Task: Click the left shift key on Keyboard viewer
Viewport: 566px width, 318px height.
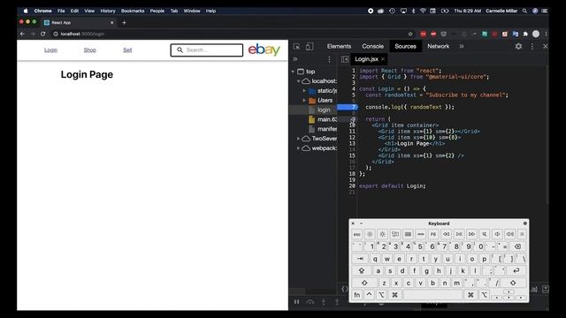Action: (364, 283)
